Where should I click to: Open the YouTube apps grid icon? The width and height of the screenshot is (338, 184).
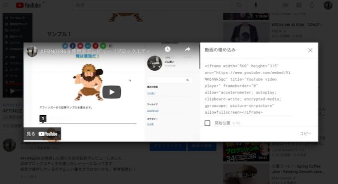pos(299,5)
